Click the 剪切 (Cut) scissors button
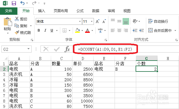The height and width of the screenshot is (109, 179). (21, 19)
